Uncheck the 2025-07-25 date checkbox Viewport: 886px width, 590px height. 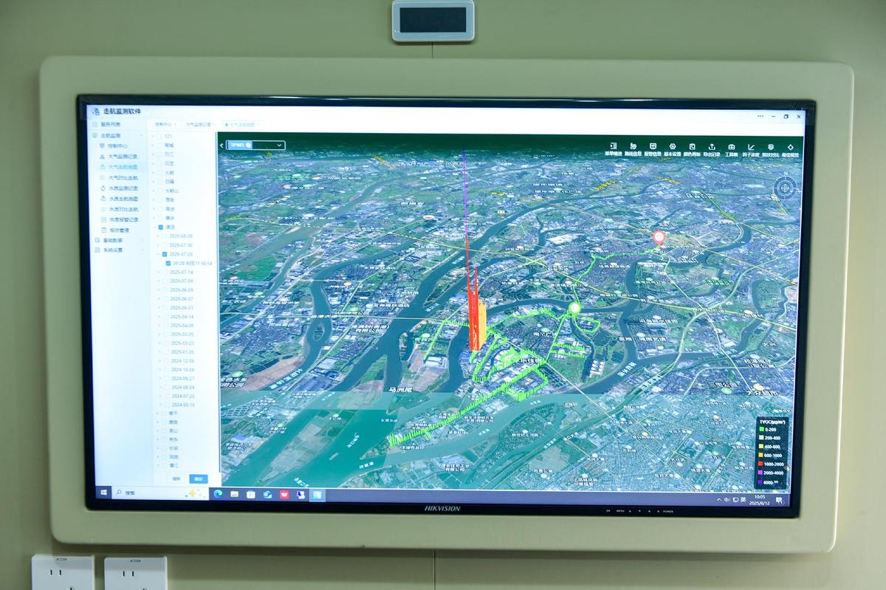coord(164,254)
